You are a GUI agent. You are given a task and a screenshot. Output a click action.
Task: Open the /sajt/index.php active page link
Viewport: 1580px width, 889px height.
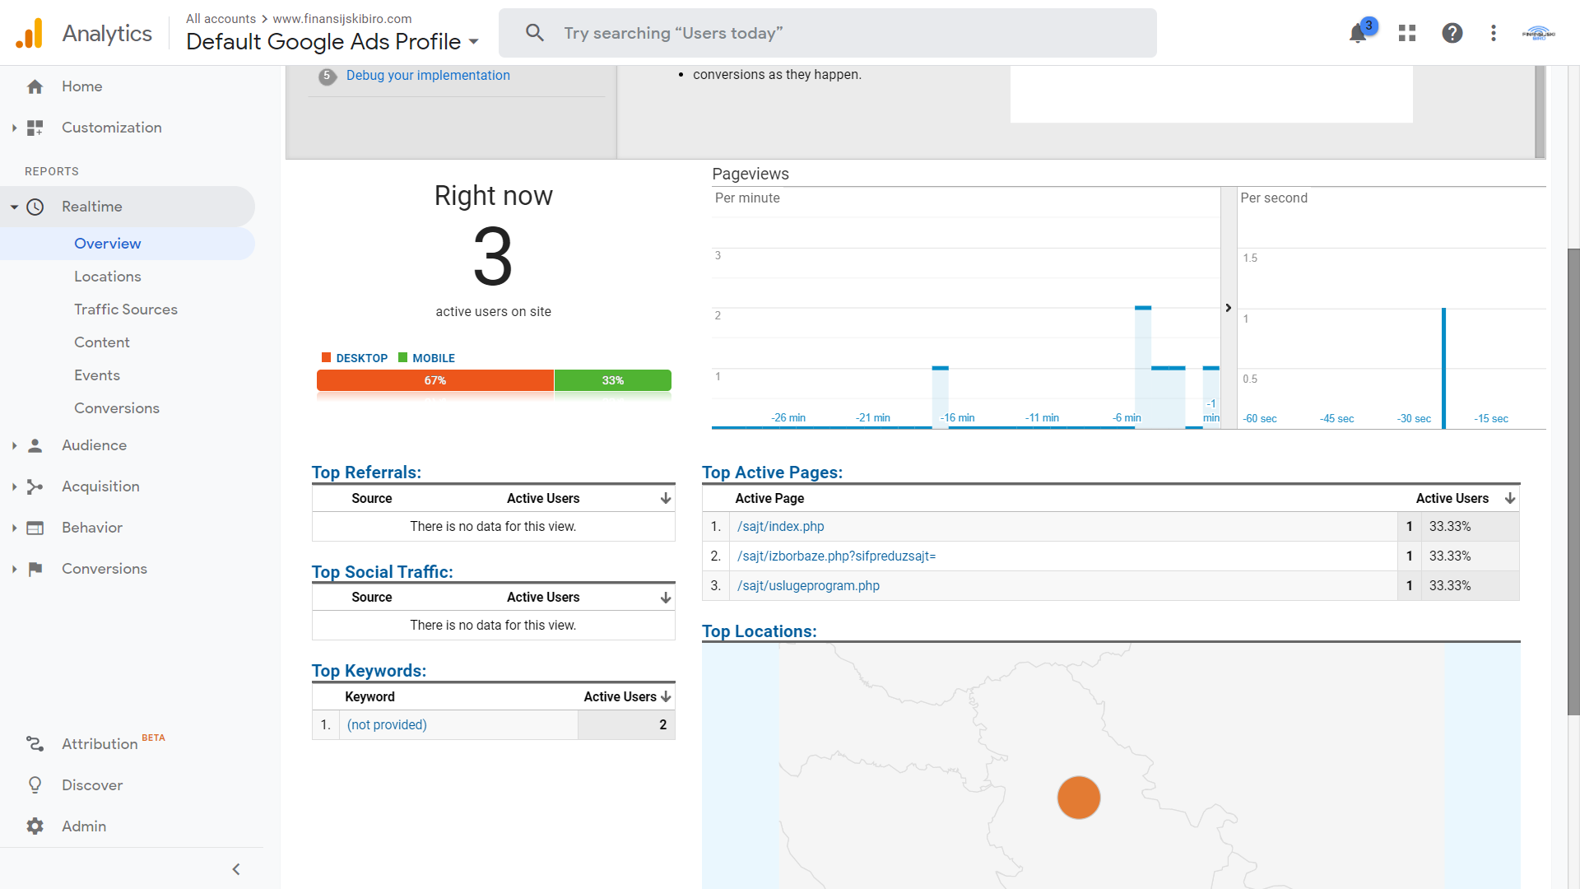coord(780,526)
